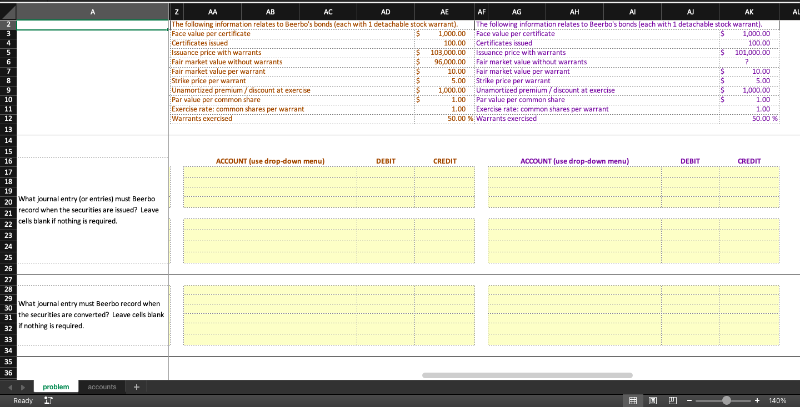Click the orange DEBIT column heading
This screenshot has height=407, width=800.
coord(386,161)
